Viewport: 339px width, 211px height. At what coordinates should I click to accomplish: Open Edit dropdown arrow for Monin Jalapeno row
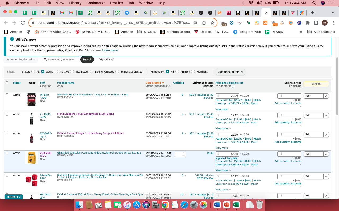326,115
